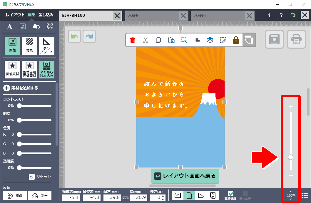Select the 背景 (background) category button
Viewport: 311px width, 203px height.
[x=30, y=46]
